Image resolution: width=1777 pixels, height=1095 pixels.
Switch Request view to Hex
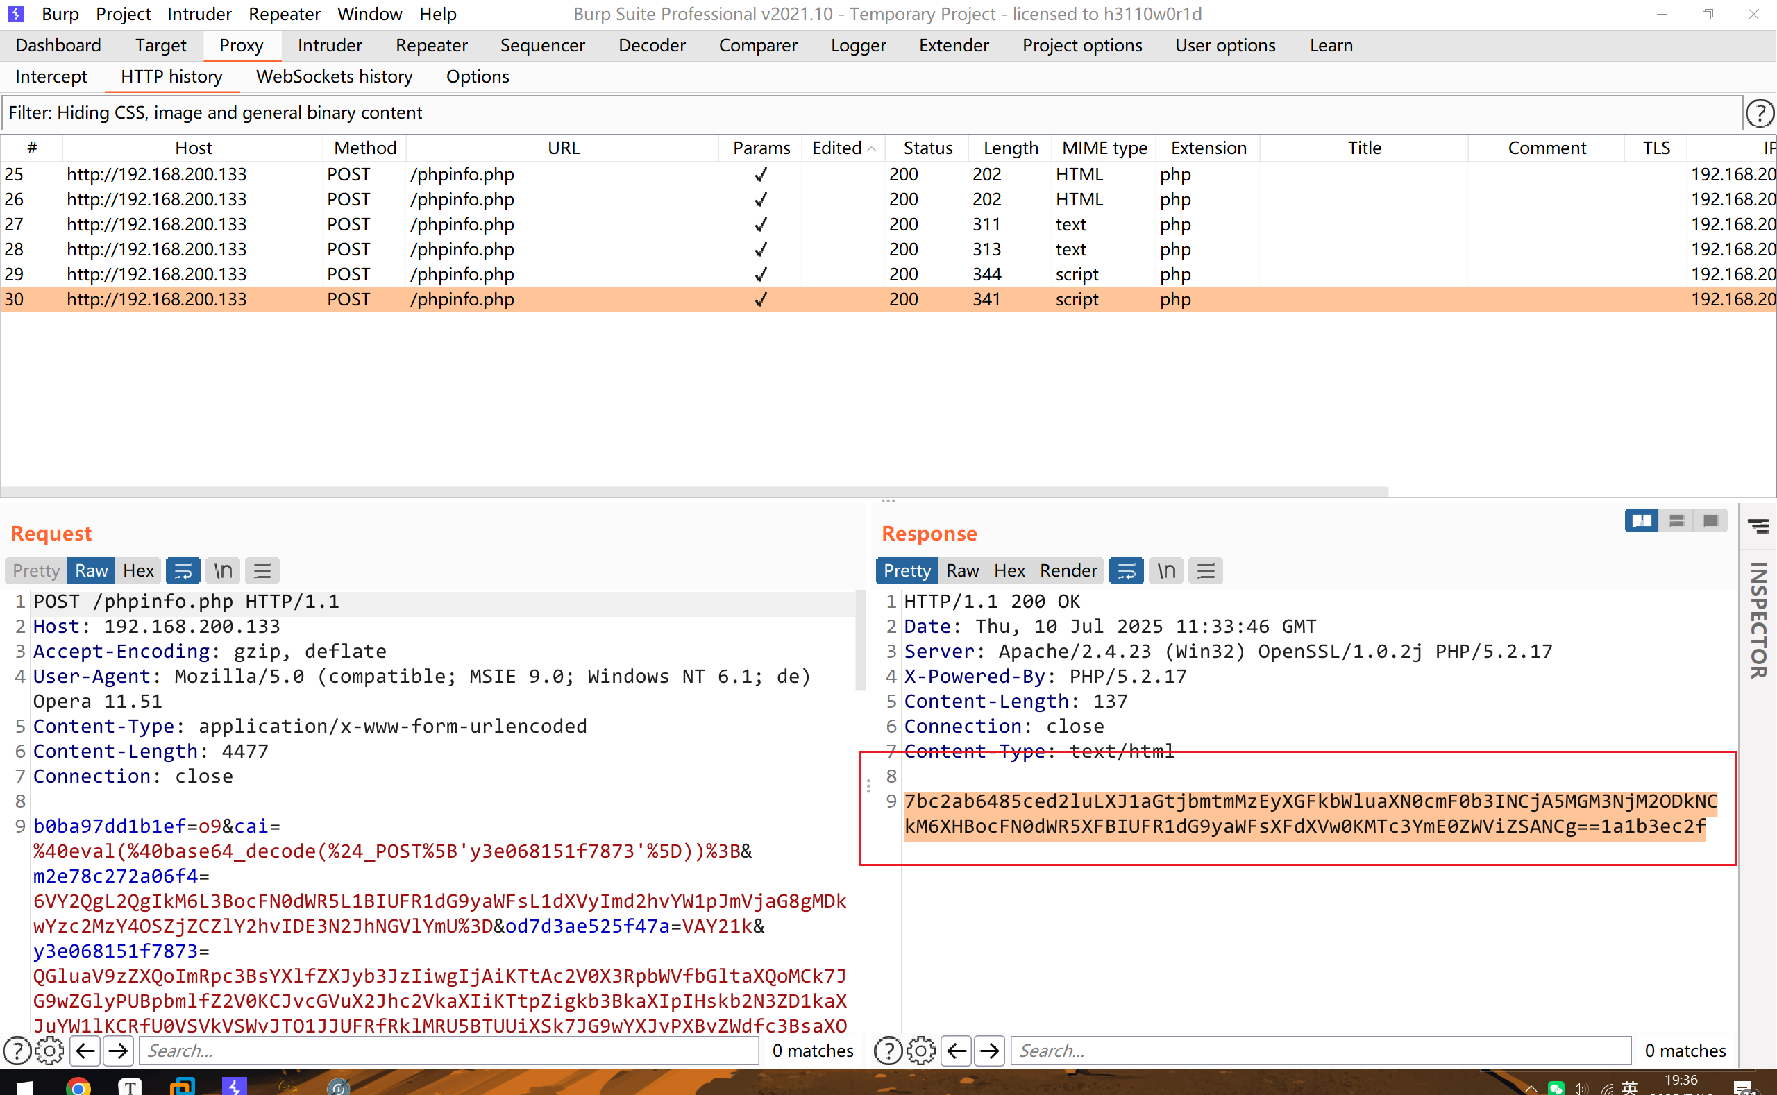point(137,570)
